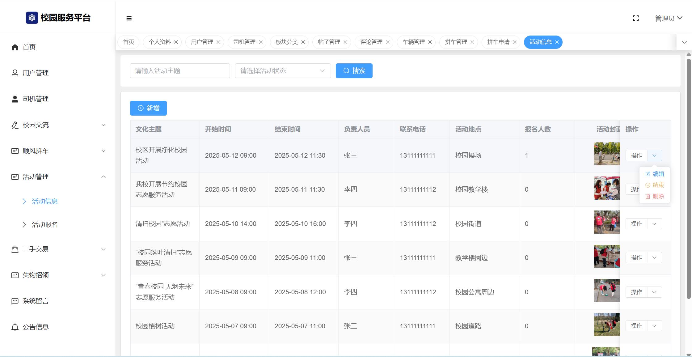This screenshot has height=357, width=692.
Task: Switch to the 拼车管理 tab
Action: click(x=456, y=42)
